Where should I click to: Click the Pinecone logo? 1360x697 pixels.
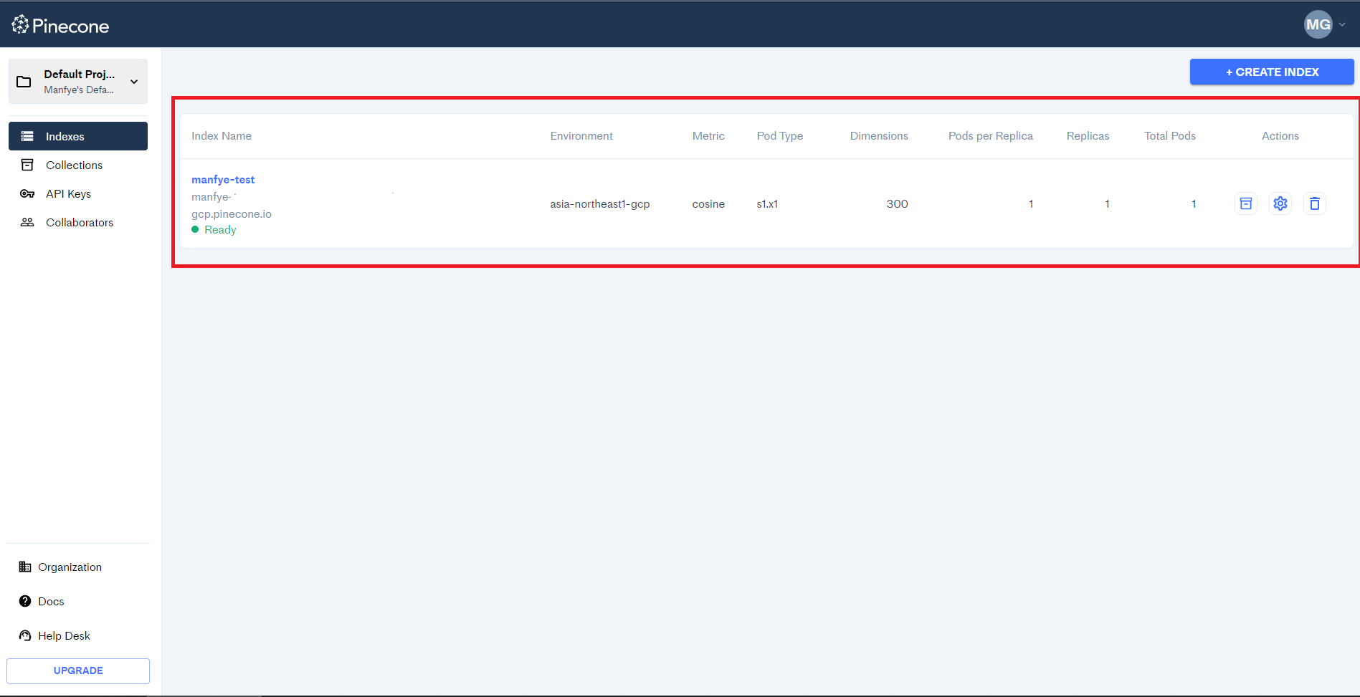tap(60, 26)
